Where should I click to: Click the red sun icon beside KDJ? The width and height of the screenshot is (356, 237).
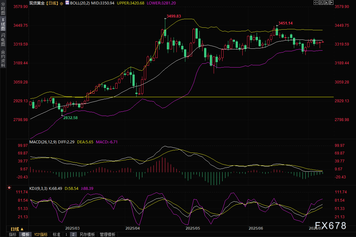pyautogui.click(x=9, y=188)
